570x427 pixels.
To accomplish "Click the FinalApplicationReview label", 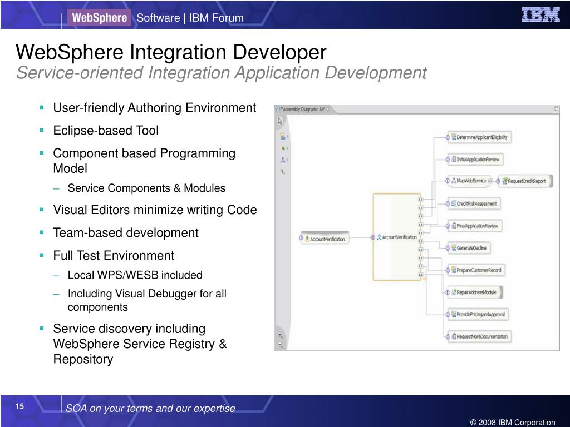I will 477,226.
